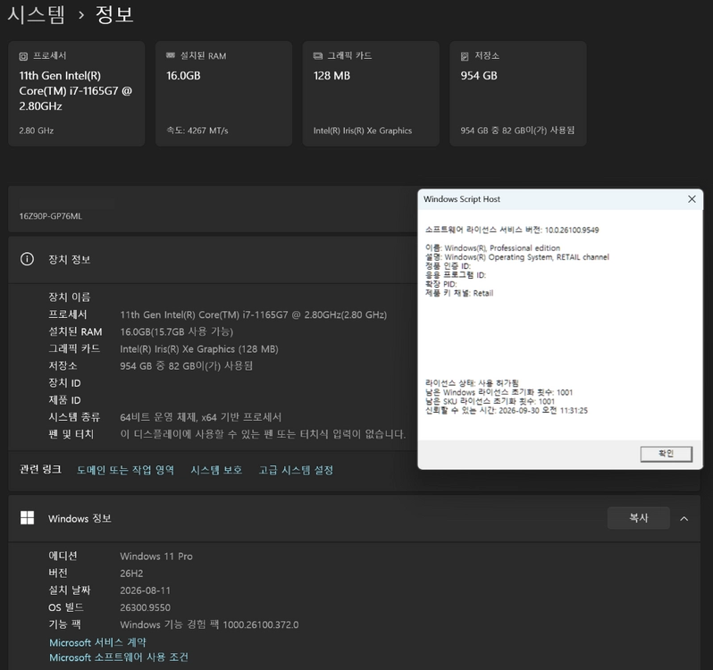Viewport: 713px width, 670px height.
Task: Click the installed RAM icon
Action: pos(171,55)
